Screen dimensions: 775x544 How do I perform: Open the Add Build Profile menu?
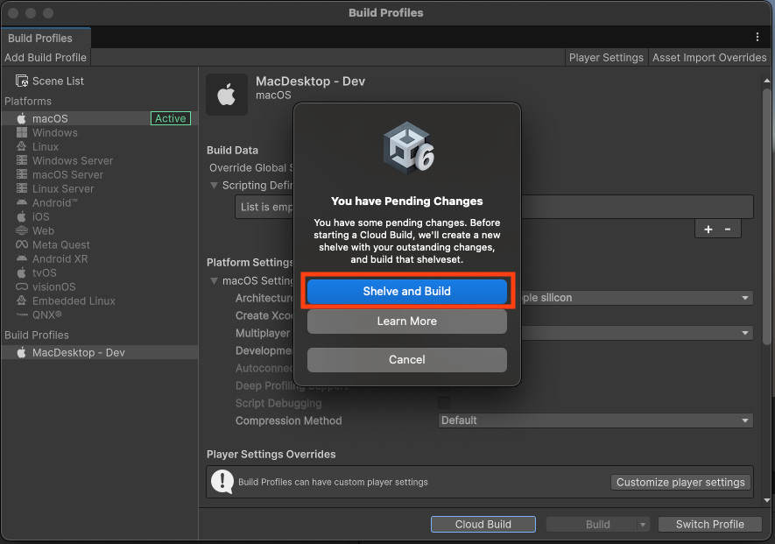(x=46, y=57)
